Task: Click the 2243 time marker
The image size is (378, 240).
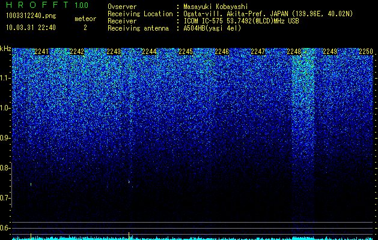Action: pos(114,52)
